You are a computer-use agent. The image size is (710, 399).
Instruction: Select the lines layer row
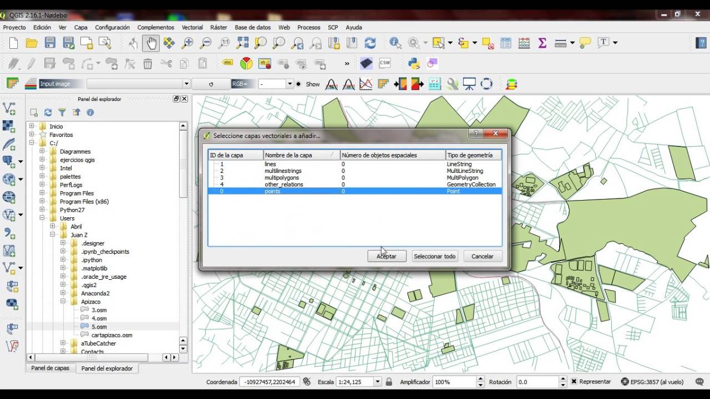354,164
